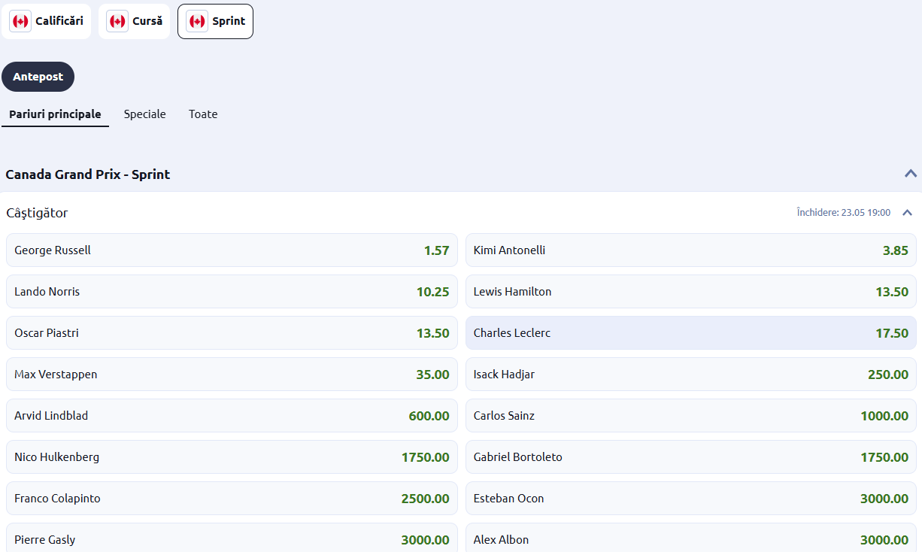Image resolution: width=922 pixels, height=552 pixels.
Task: Pick Pierre Gasly at 3000.00
Action: tap(232, 538)
